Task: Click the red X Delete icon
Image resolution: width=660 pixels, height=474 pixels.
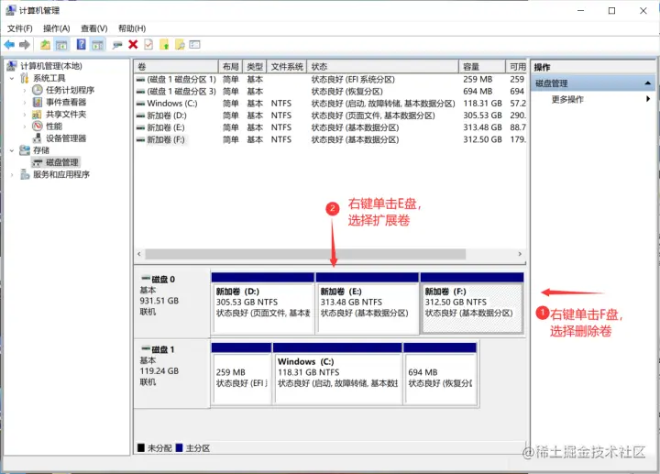Action: 133,44
